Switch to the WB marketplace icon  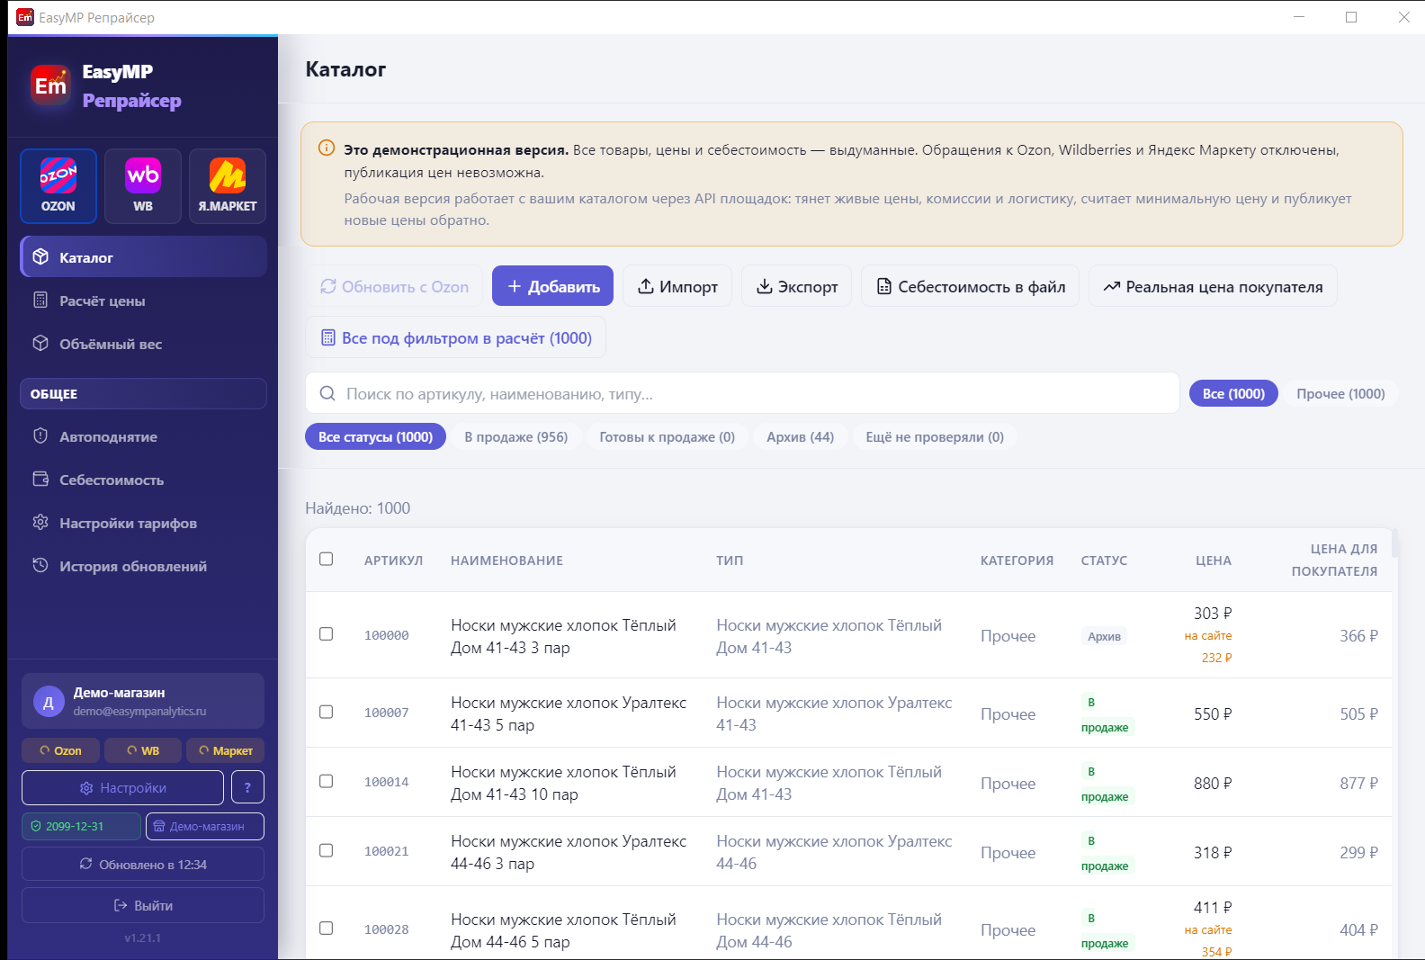(x=143, y=186)
